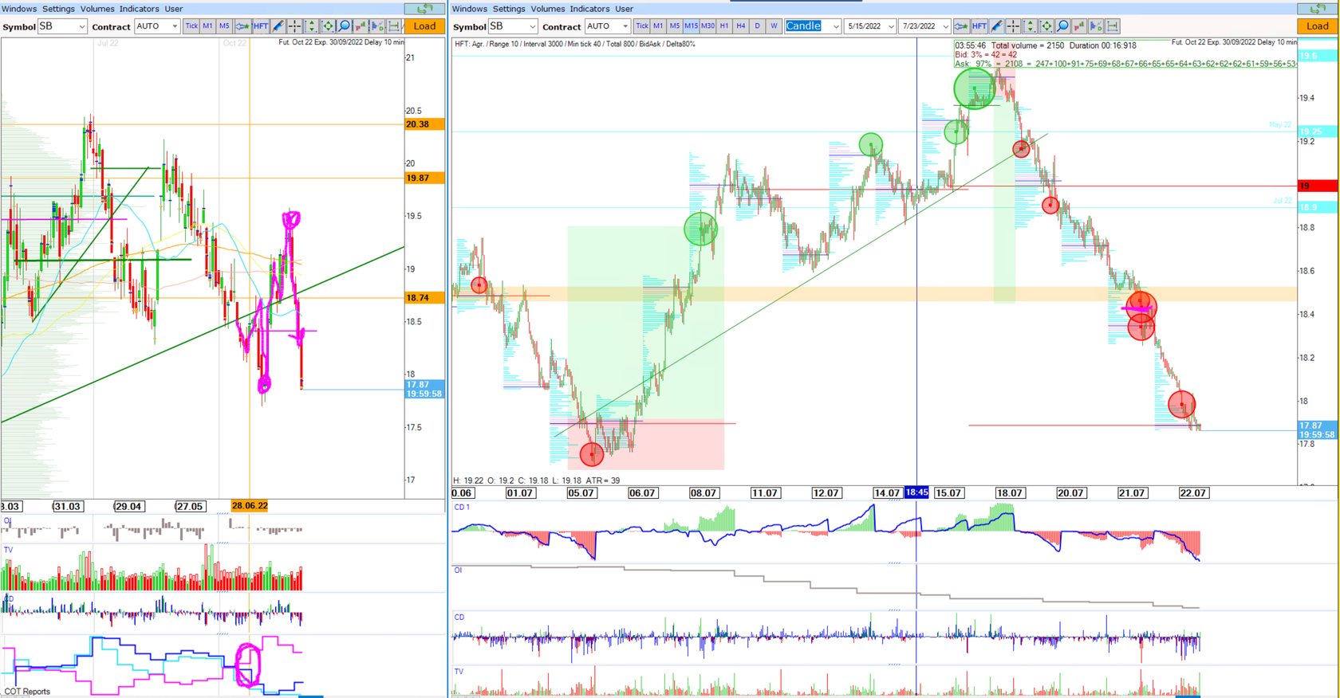Click the horizontal range measure icon in right toolbar

(1113, 26)
